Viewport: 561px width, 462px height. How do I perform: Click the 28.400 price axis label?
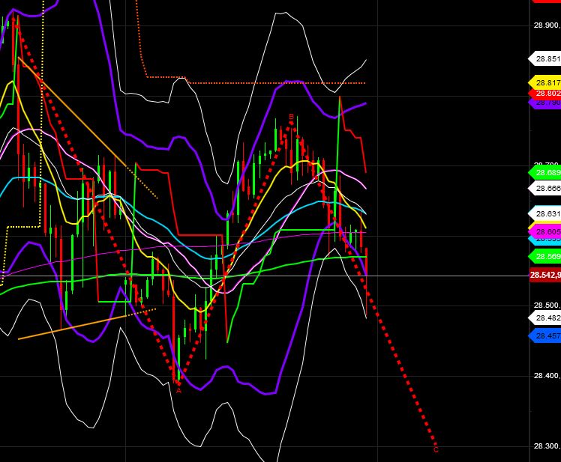point(546,376)
